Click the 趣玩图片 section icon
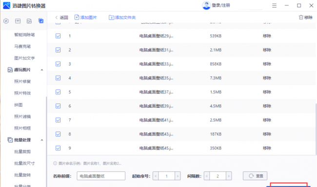 coord(10,70)
